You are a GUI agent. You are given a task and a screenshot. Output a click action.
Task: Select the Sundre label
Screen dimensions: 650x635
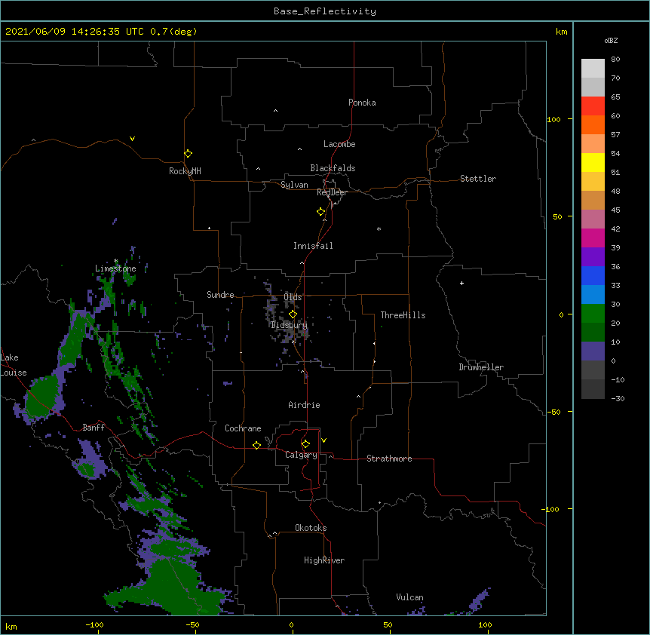[220, 295]
